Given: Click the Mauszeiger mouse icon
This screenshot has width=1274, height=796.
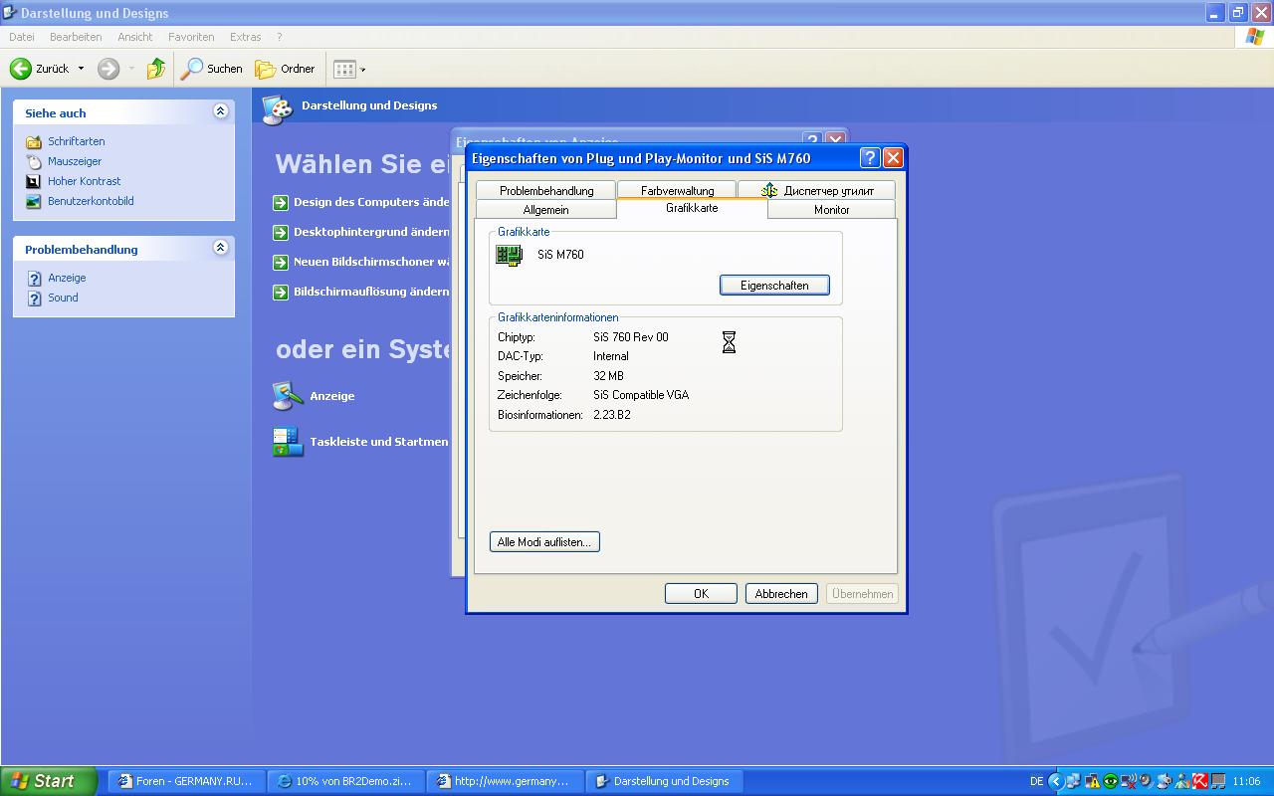Looking at the screenshot, I should tap(34, 161).
